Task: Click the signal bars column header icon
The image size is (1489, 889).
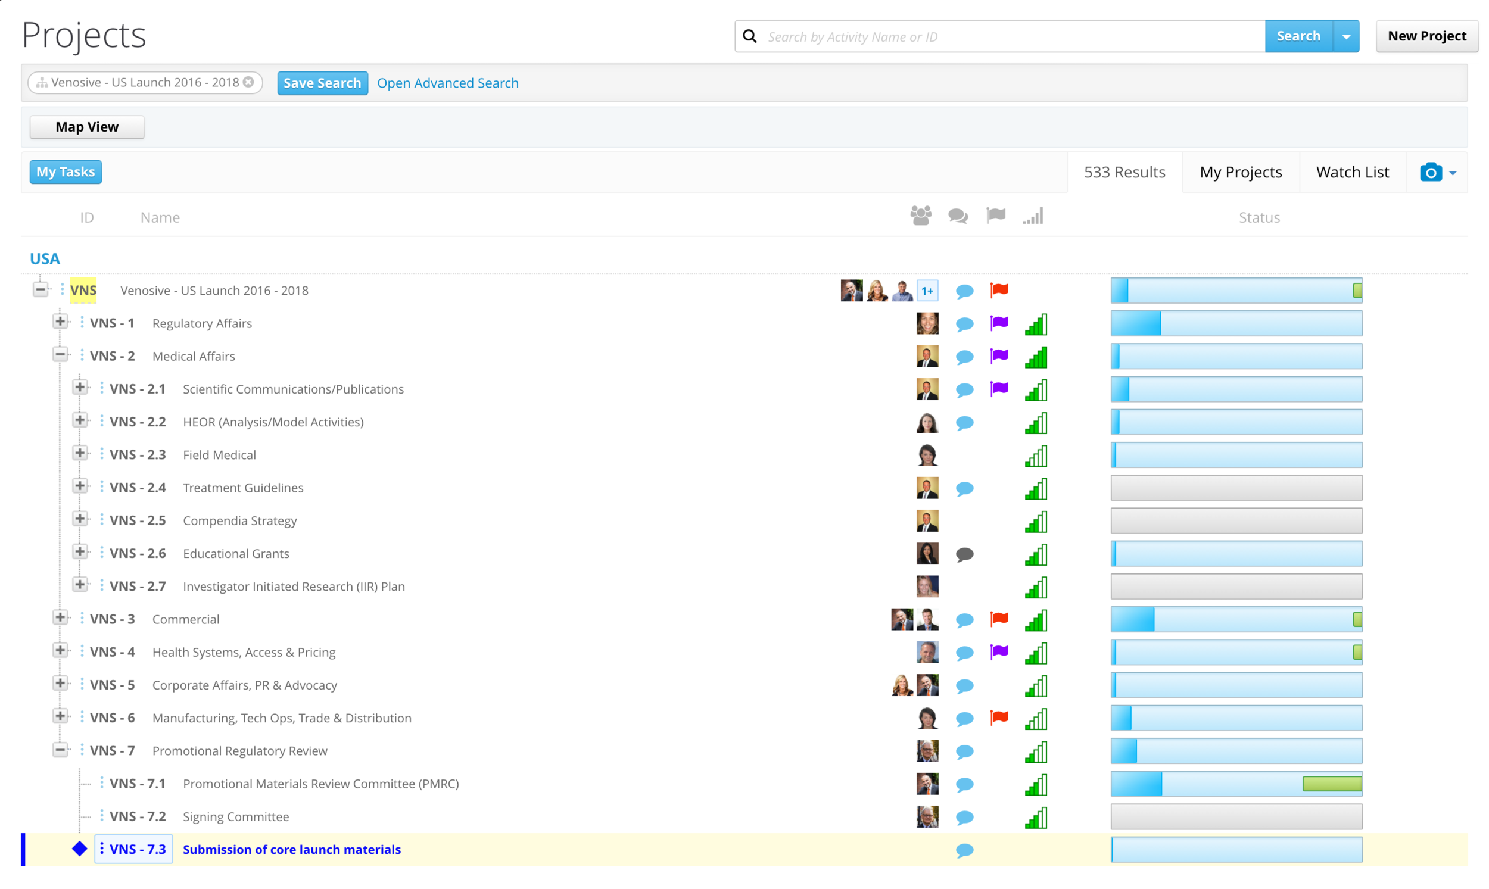Action: pyautogui.click(x=1033, y=216)
